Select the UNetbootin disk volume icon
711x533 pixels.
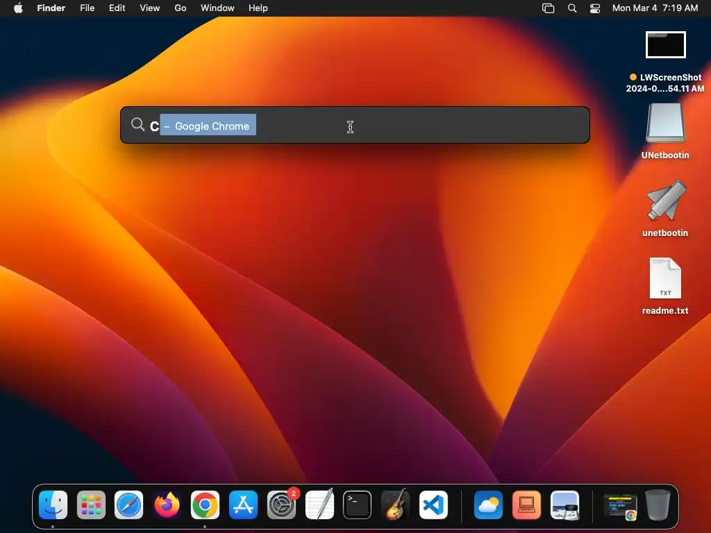point(665,131)
